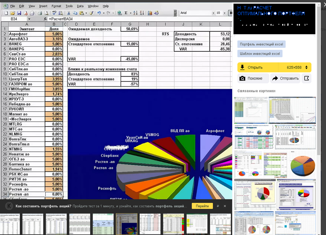
Task: Click the Sort Descending Z-A icon
Action: (142, 13)
